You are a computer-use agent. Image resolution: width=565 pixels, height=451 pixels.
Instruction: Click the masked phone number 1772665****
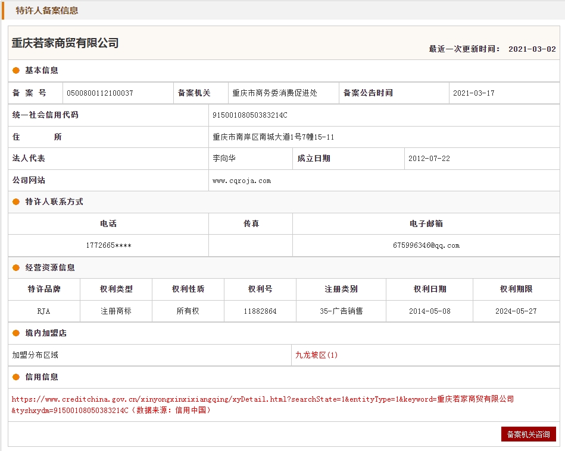click(x=108, y=245)
